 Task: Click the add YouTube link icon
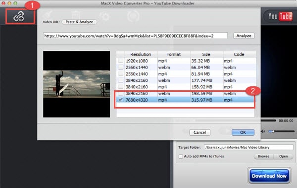tap(19, 16)
